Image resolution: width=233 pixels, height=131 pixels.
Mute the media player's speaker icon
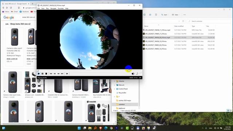(133, 74)
